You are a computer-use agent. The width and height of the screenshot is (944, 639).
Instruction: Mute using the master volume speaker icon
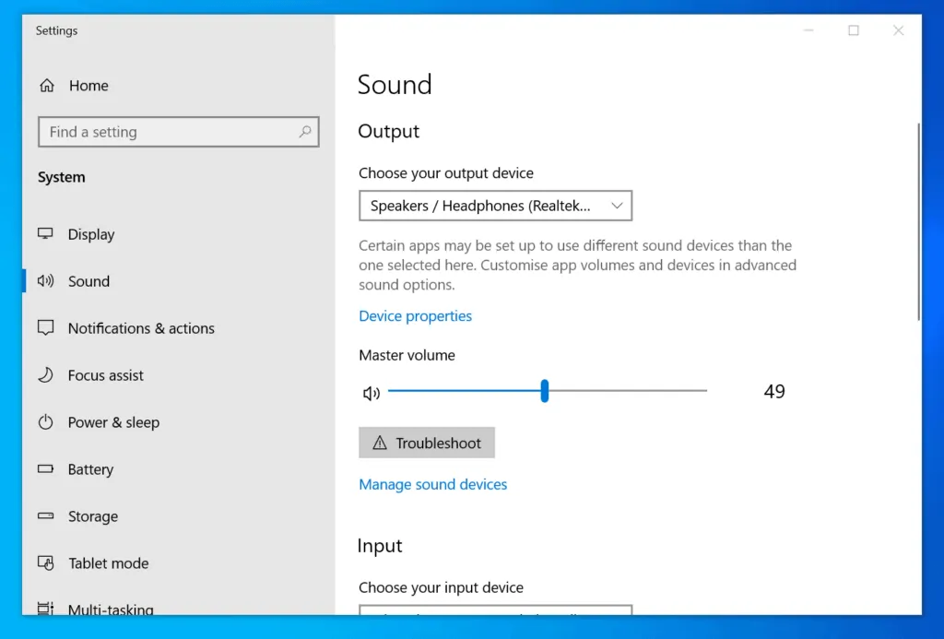372,394
